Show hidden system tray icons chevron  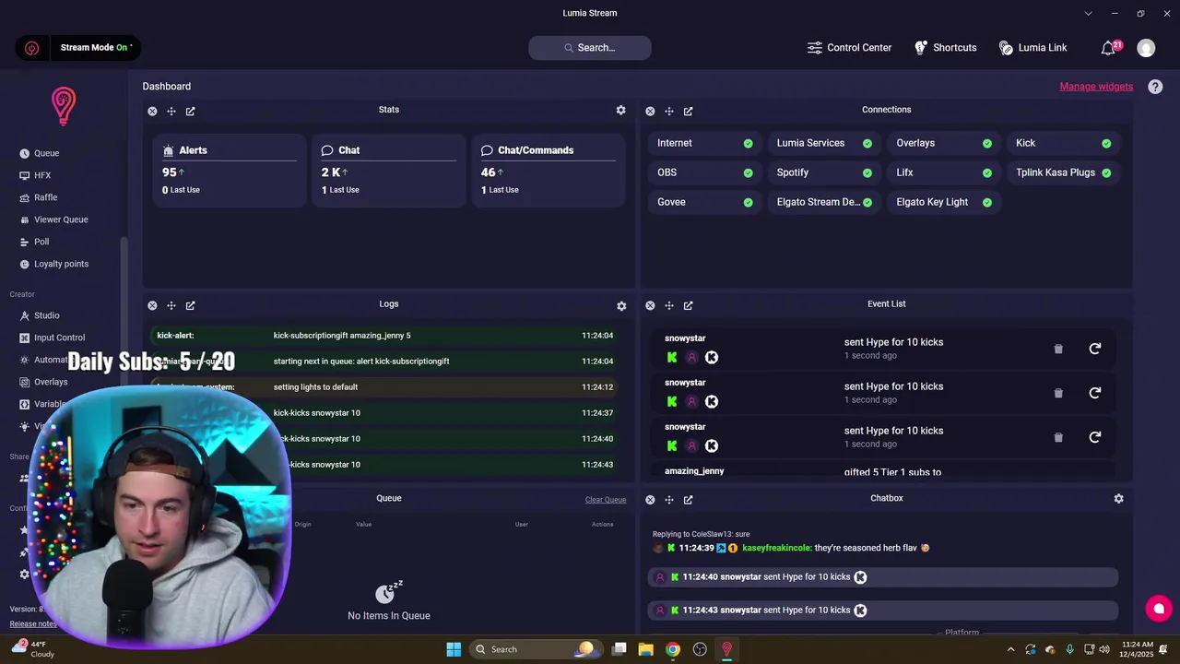pos(1010,649)
